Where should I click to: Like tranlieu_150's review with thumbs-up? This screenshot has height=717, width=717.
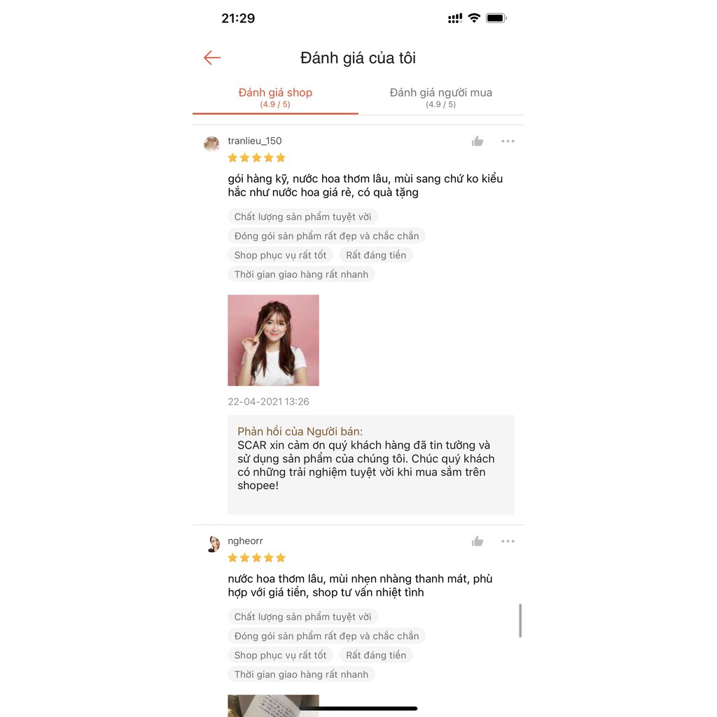point(478,141)
